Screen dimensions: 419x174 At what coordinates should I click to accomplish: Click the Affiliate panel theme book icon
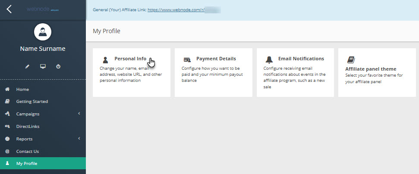click(350, 60)
